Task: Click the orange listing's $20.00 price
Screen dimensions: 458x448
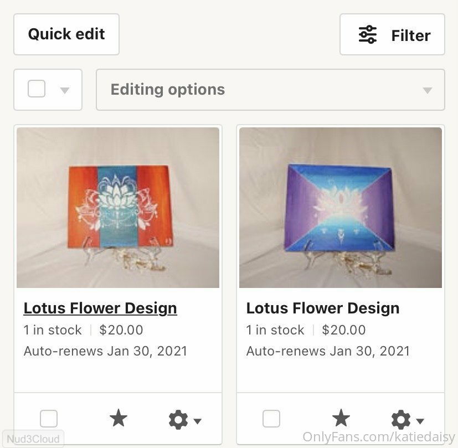Action: pos(121,330)
